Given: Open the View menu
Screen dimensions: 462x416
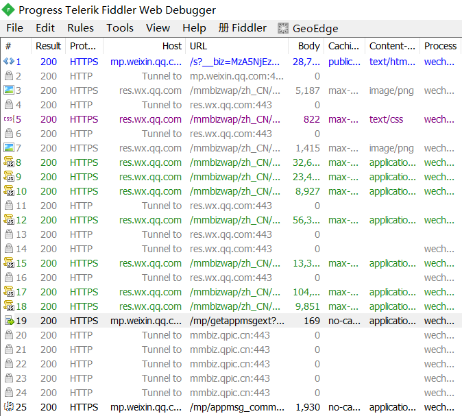Looking at the screenshot, I should 158,28.
